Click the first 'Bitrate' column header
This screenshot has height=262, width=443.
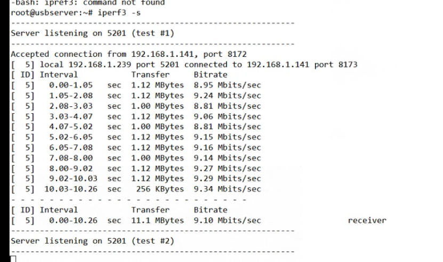coord(211,75)
